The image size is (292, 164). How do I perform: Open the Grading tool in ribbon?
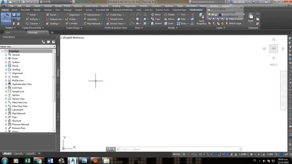[x=53, y=24]
